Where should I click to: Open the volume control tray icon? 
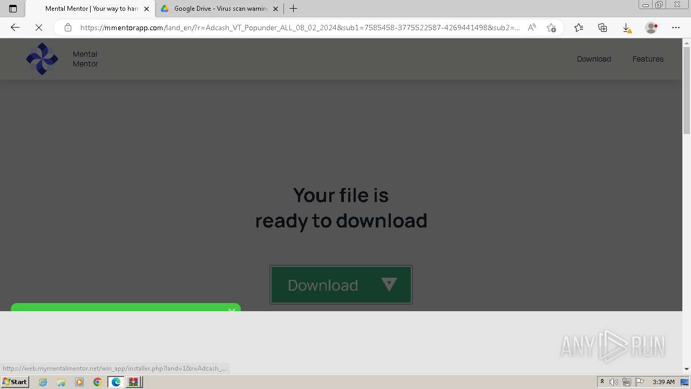tap(614, 382)
